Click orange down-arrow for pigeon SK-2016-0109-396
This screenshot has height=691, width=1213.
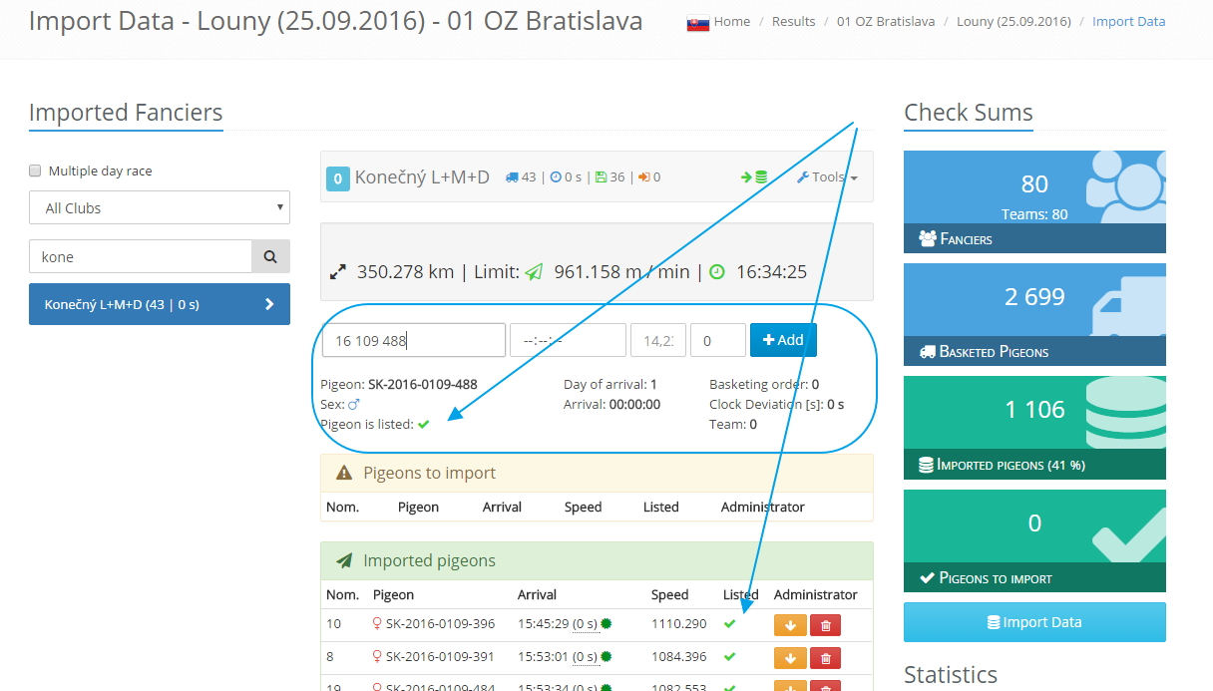coord(789,625)
